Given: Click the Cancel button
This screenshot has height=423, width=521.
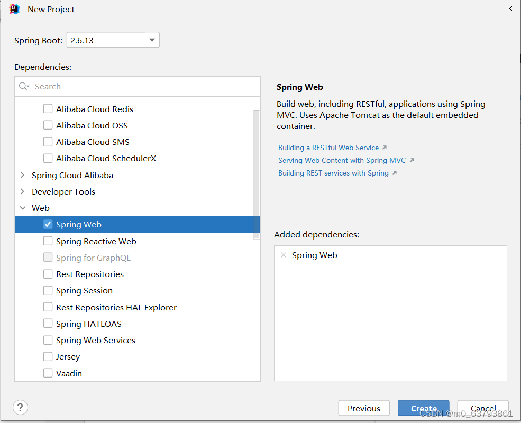Looking at the screenshot, I should (483, 408).
